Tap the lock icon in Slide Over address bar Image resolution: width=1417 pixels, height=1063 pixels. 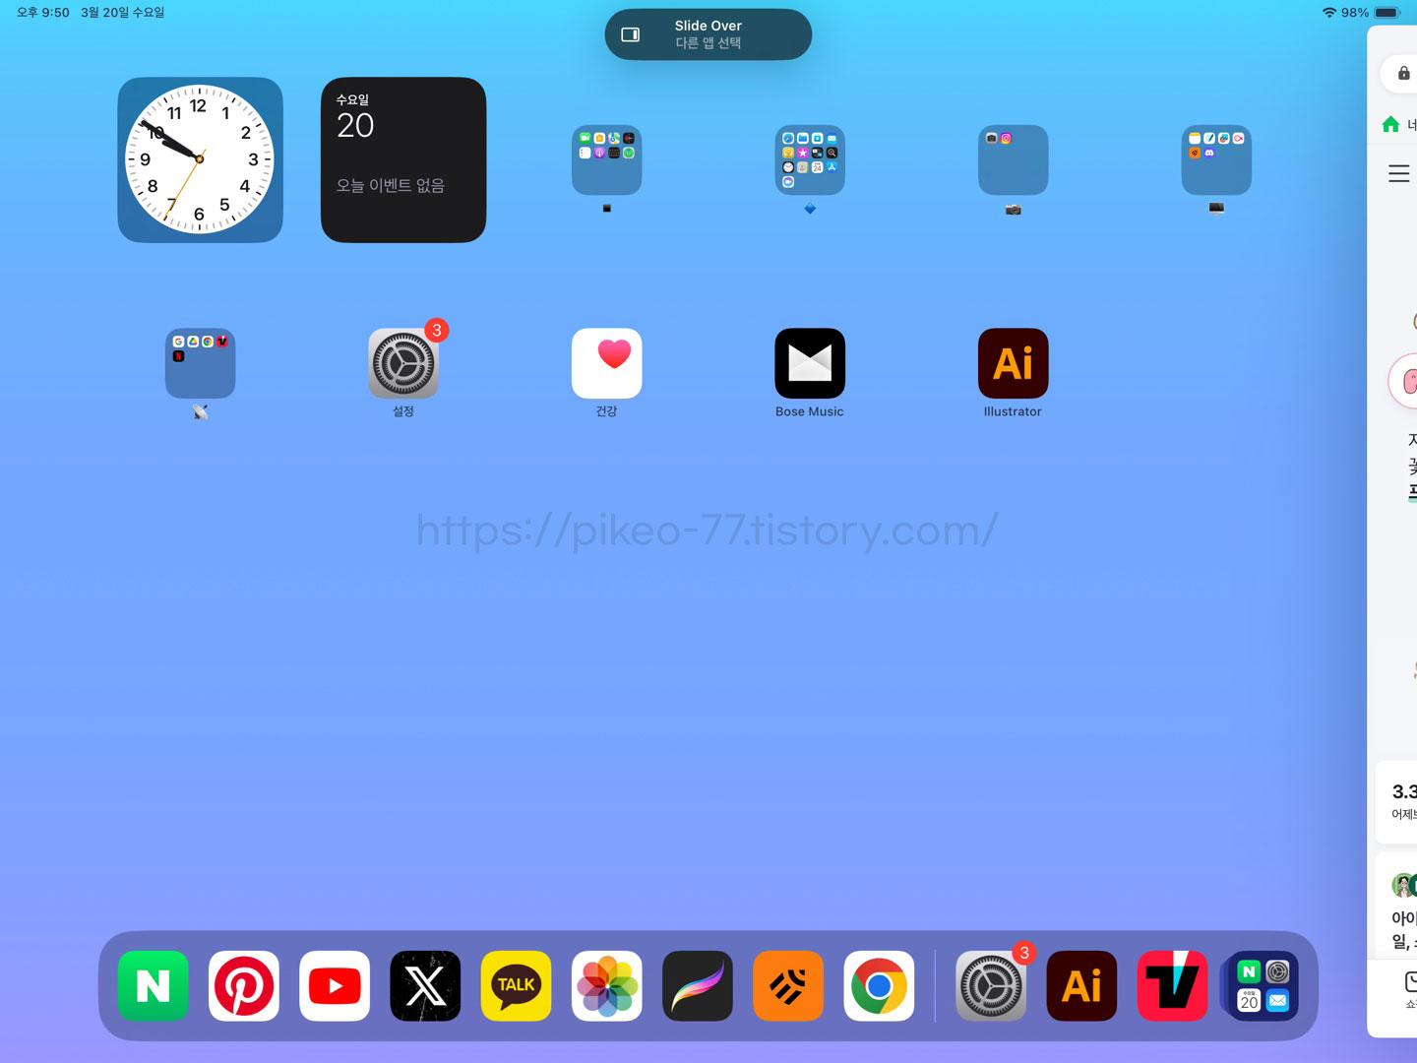click(x=1404, y=73)
